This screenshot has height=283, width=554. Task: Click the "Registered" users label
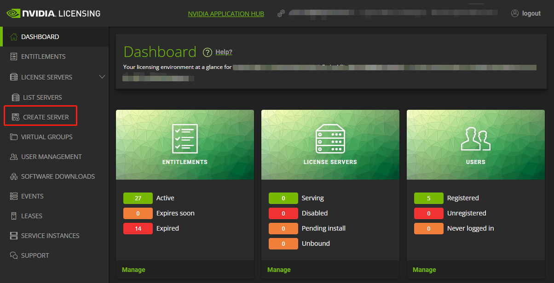pos(463,198)
